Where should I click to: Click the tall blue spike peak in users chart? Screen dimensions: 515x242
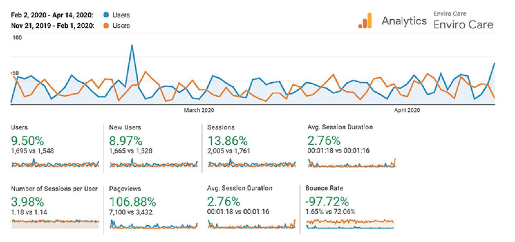[132, 46]
